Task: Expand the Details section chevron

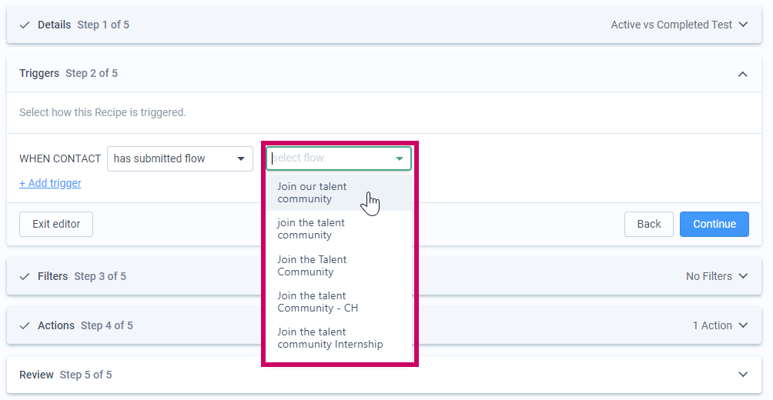Action: [x=743, y=25]
